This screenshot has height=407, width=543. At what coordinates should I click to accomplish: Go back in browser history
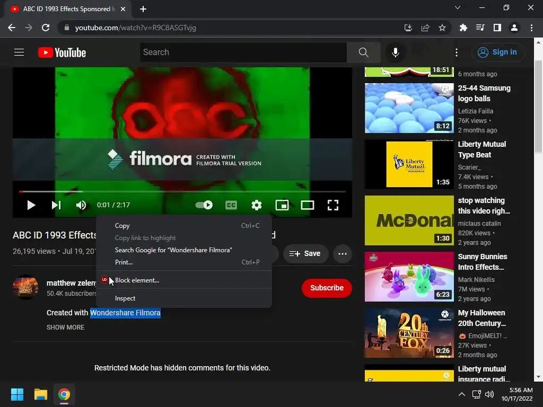tap(12, 28)
